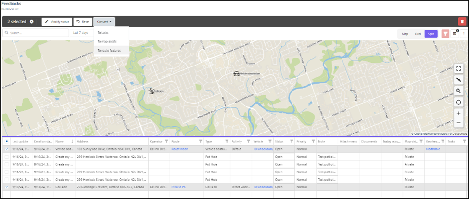The height and width of the screenshot is (199, 469).
Task: Click the Attachments column header
Action: [x=348, y=141]
